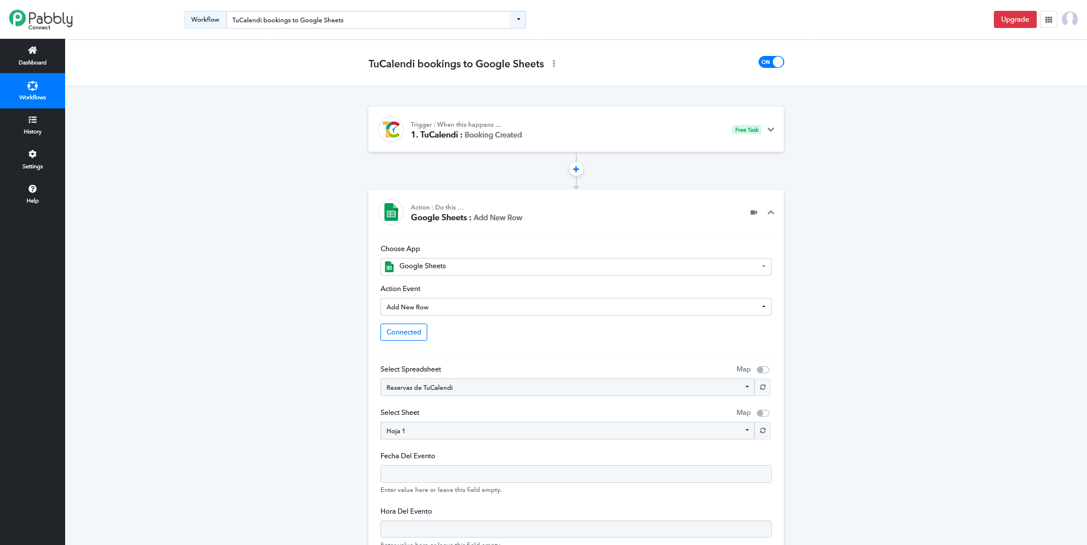
Task: Open the Settings sidebar item
Action: [33, 160]
